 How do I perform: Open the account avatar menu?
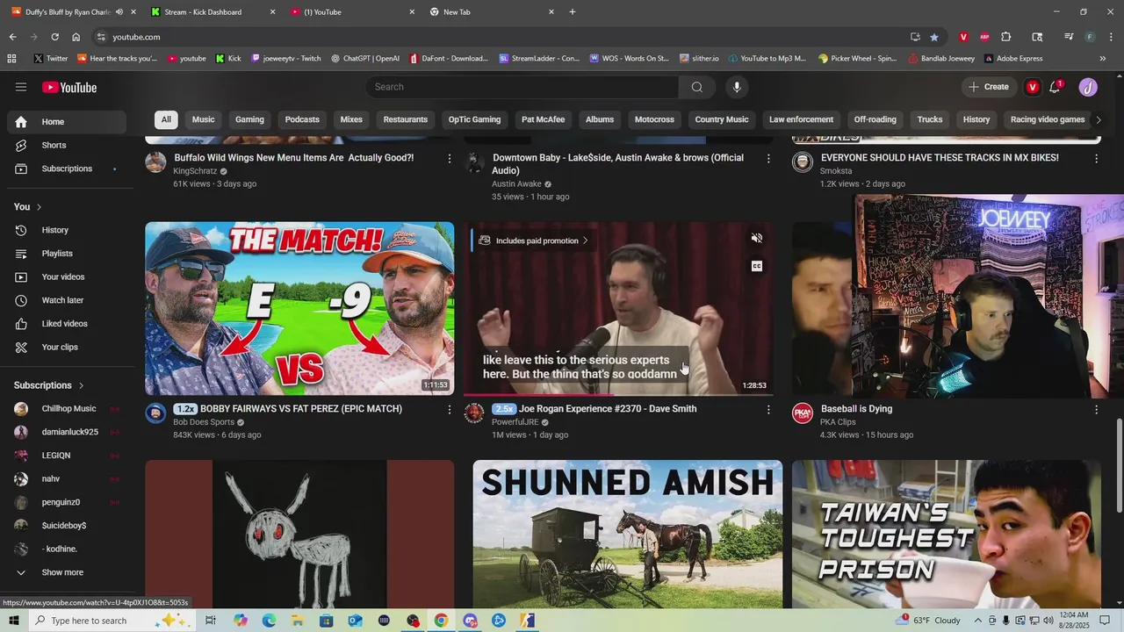coord(1088,87)
